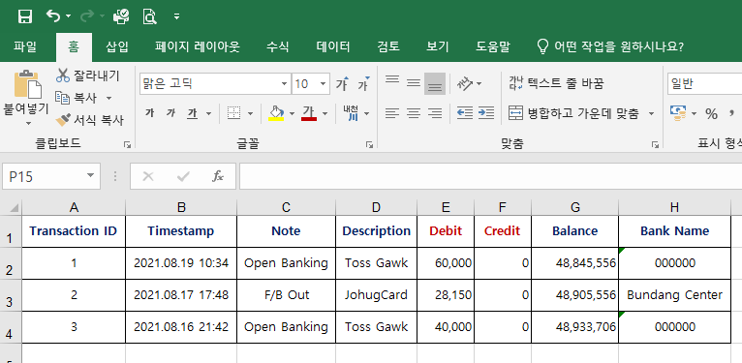Viewport: 742px width, 363px height.
Task: Decrease font size
Action: click(x=363, y=84)
